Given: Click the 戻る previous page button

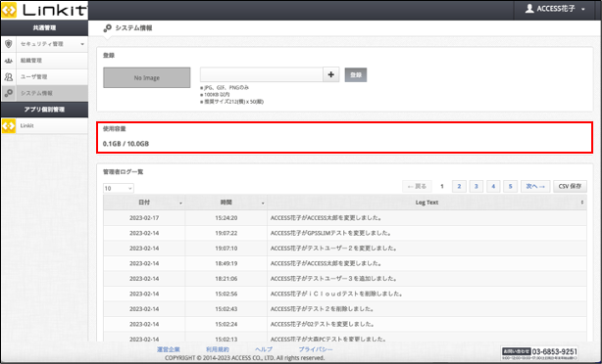Looking at the screenshot, I should pos(417,186).
